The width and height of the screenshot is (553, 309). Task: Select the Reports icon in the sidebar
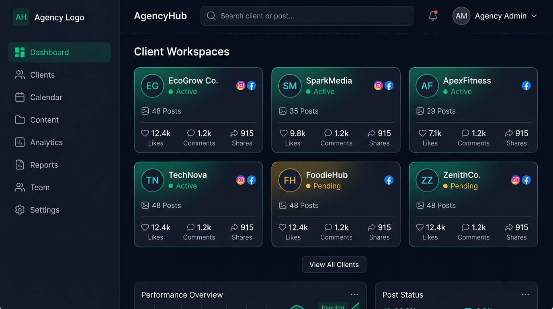[20, 165]
